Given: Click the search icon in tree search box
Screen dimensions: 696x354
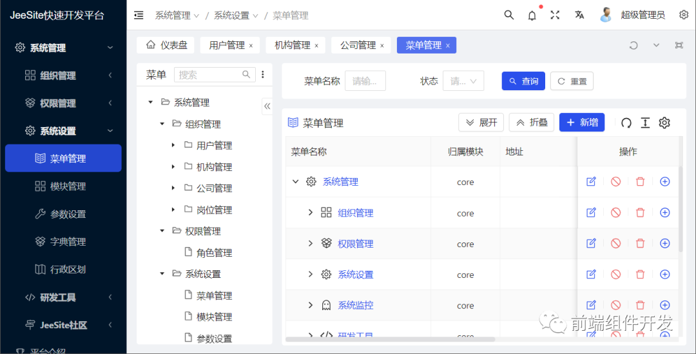Looking at the screenshot, I should 246,75.
